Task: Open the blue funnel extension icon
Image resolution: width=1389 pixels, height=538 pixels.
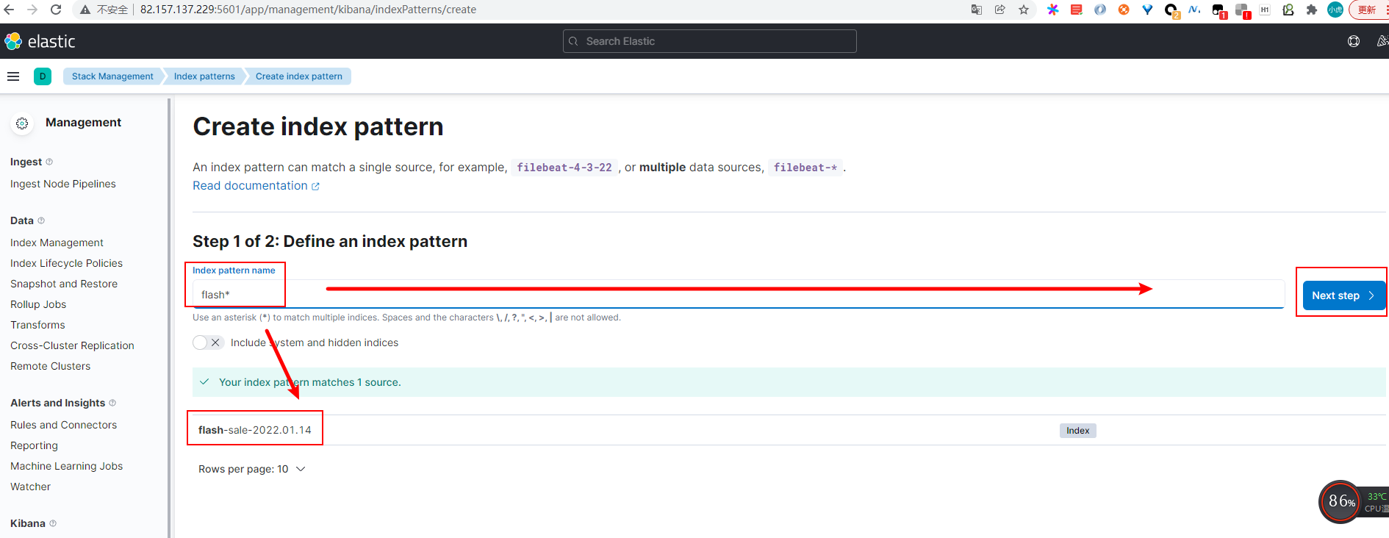Action: 1147,10
